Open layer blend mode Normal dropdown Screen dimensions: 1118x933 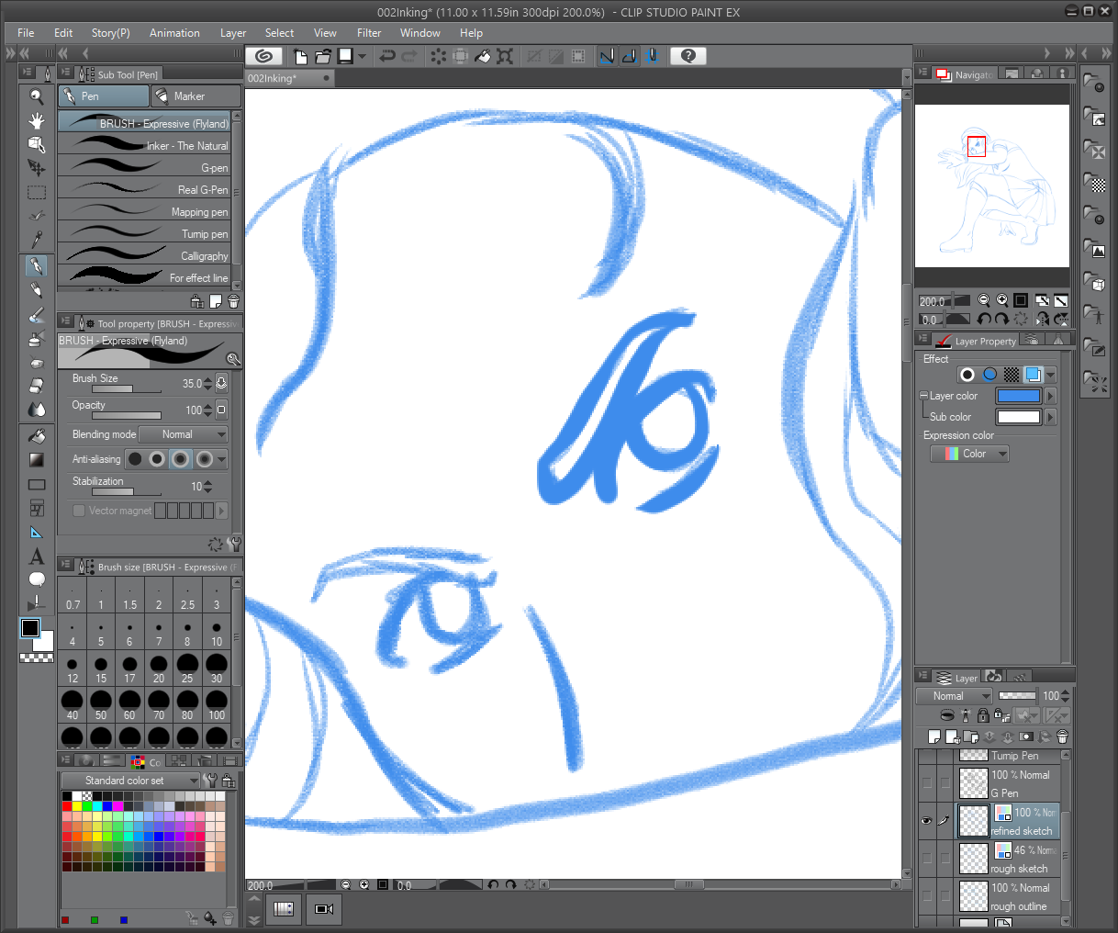click(955, 696)
